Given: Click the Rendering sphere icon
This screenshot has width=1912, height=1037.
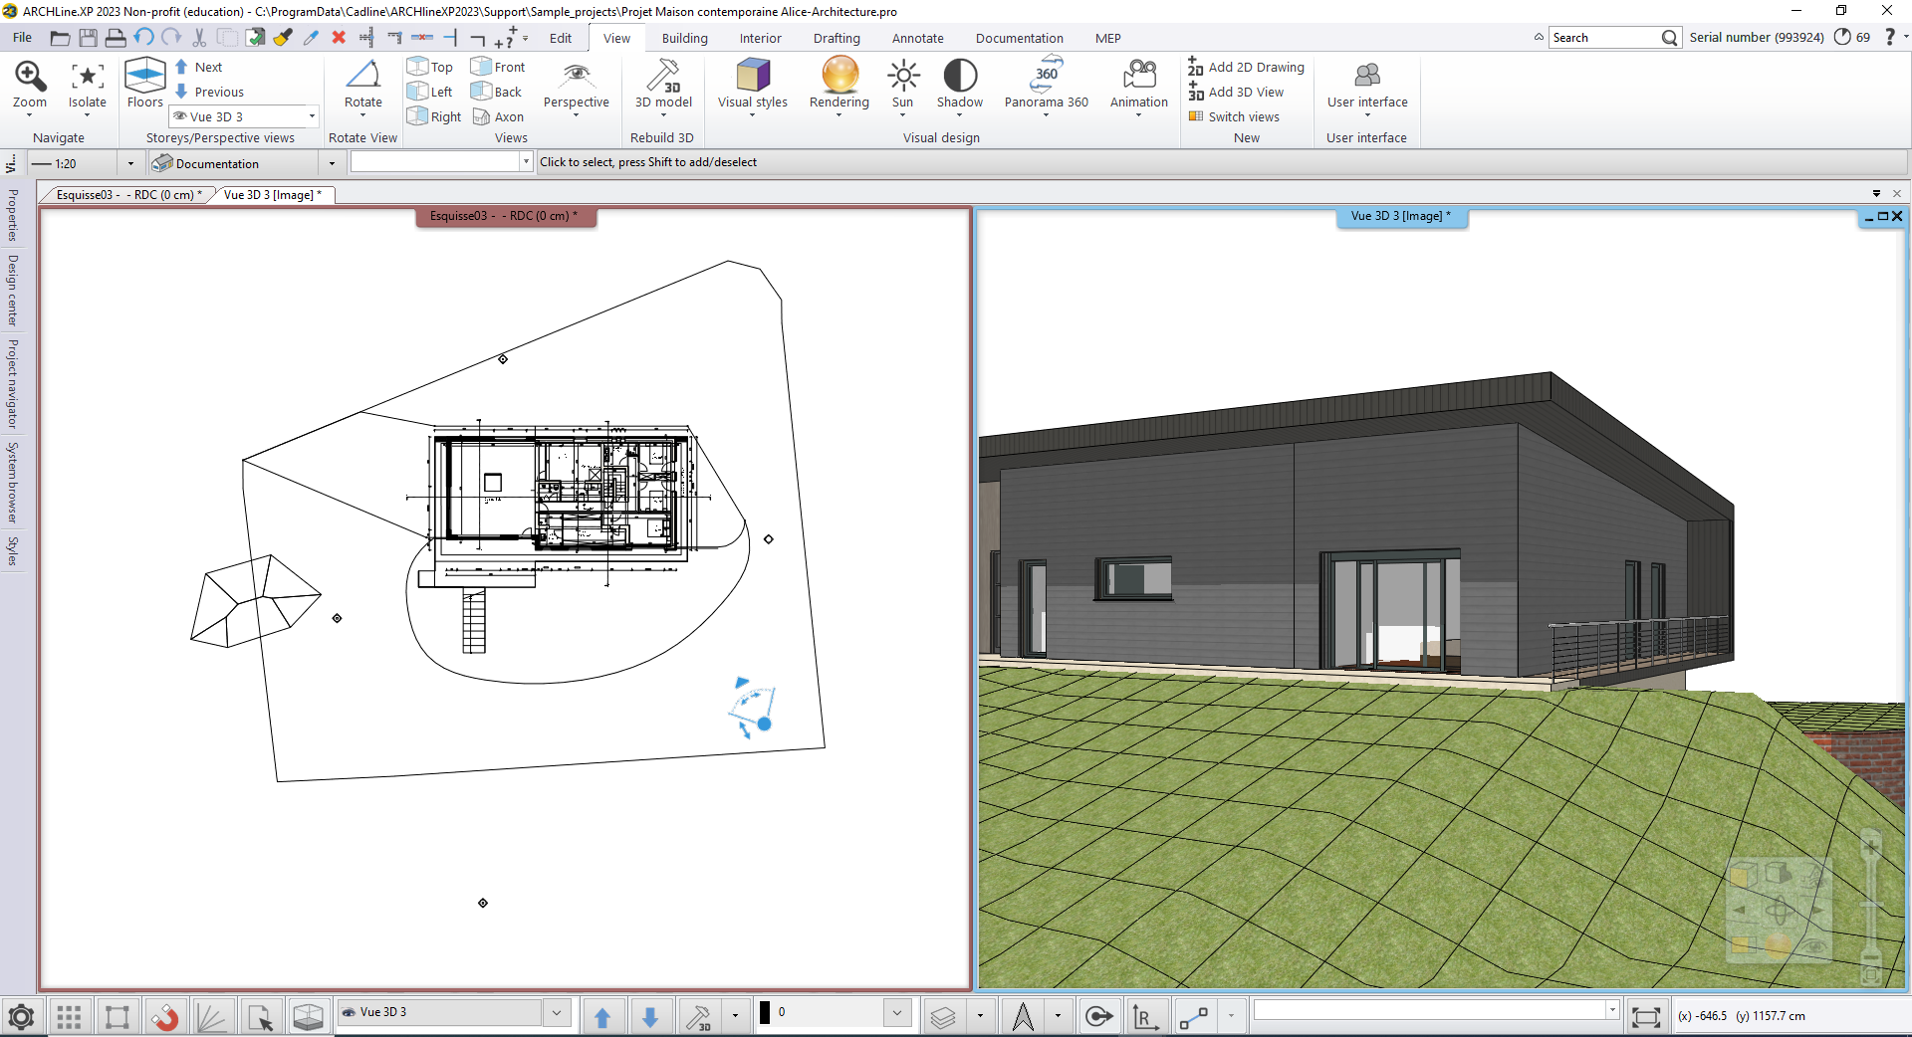Looking at the screenshot, I should [839, 76].
